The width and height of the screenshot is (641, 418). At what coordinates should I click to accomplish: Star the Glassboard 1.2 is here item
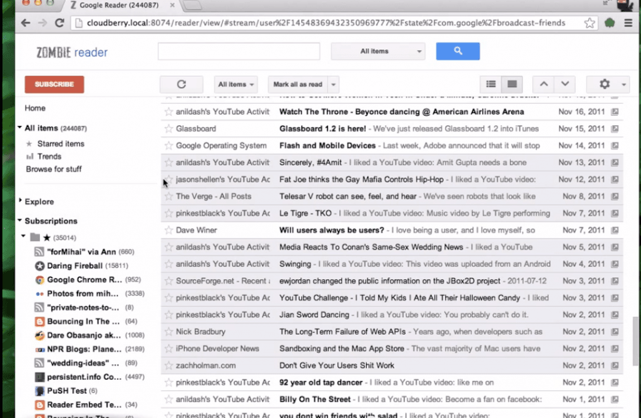pyautogui.click(x=168, y=129)
